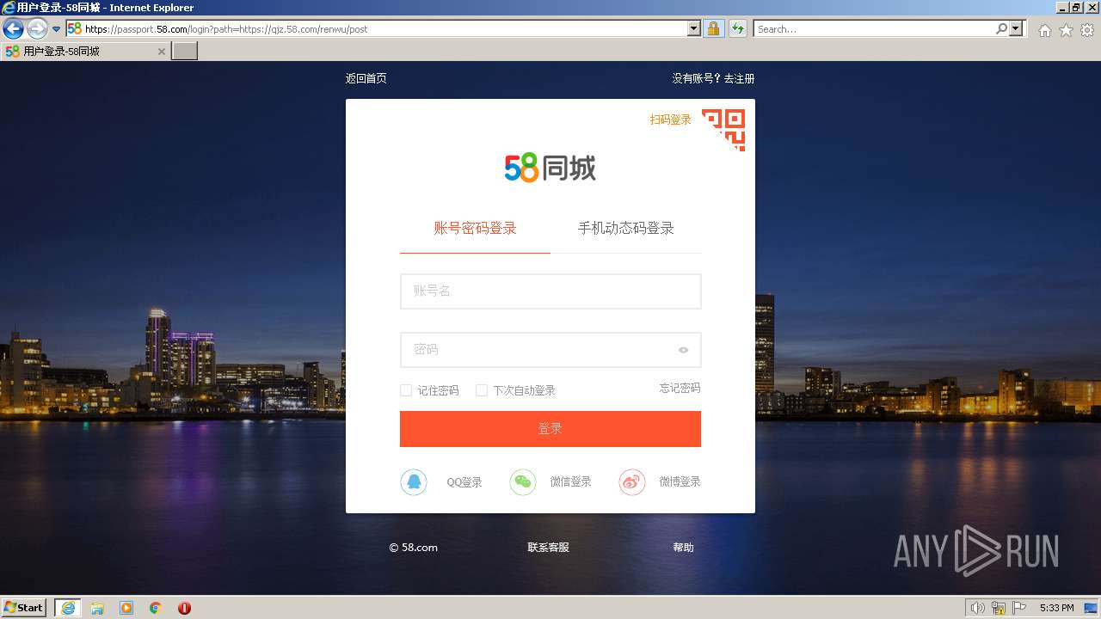The image size is (1101, 619).
Task: Check the 记住密码 checkbox
Action: [406, 390]
